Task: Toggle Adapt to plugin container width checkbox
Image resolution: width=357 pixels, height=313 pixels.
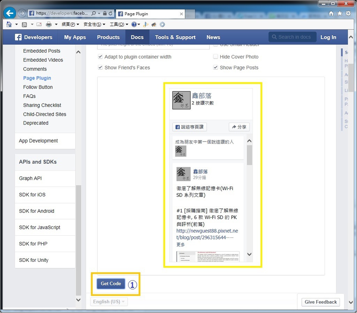Action: click(100, 57)
